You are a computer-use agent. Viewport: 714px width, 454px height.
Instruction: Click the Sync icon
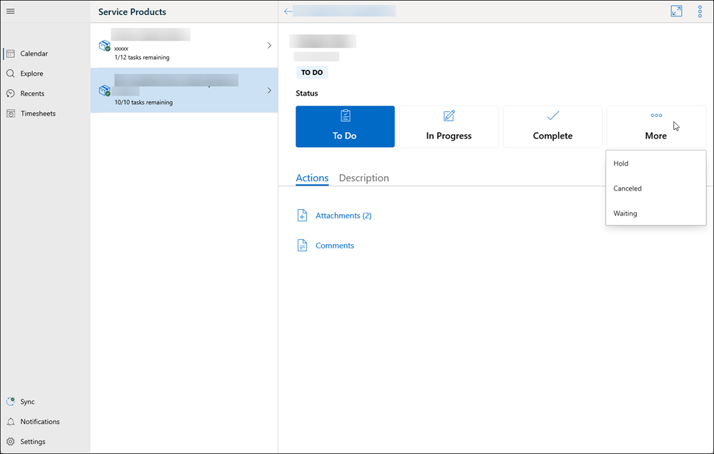[x=11, y=402]
